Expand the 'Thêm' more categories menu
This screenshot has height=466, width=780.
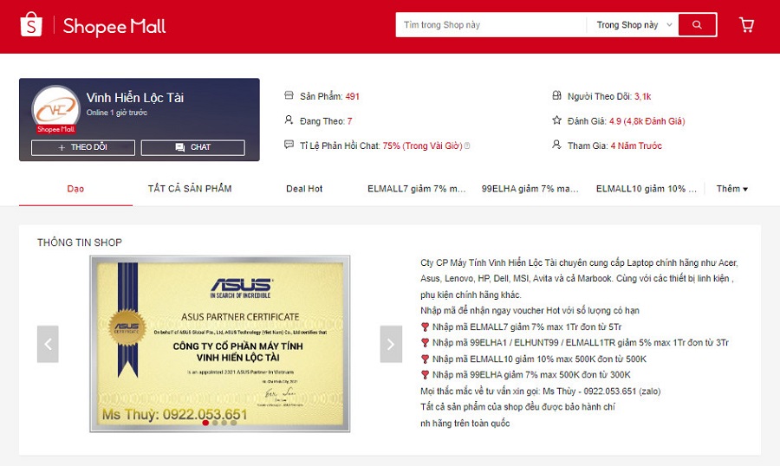click(732, 189)
